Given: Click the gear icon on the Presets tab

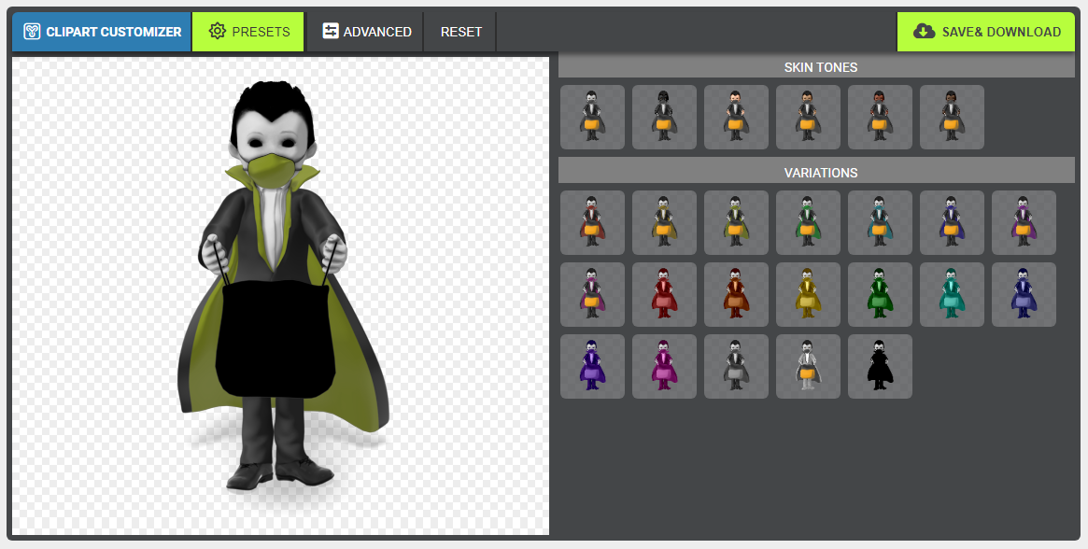Looking at the screenshot, I should (x=218, y=32).
